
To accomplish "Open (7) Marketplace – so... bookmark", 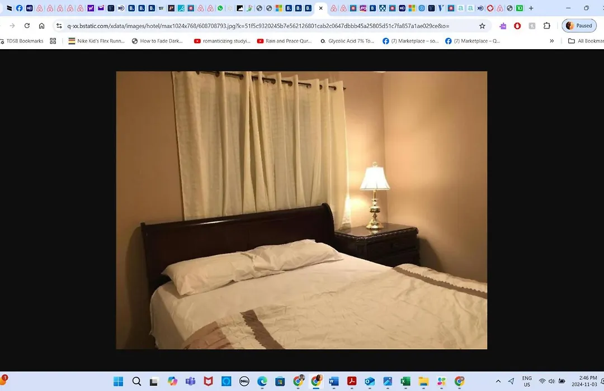I will coord(410,41).
